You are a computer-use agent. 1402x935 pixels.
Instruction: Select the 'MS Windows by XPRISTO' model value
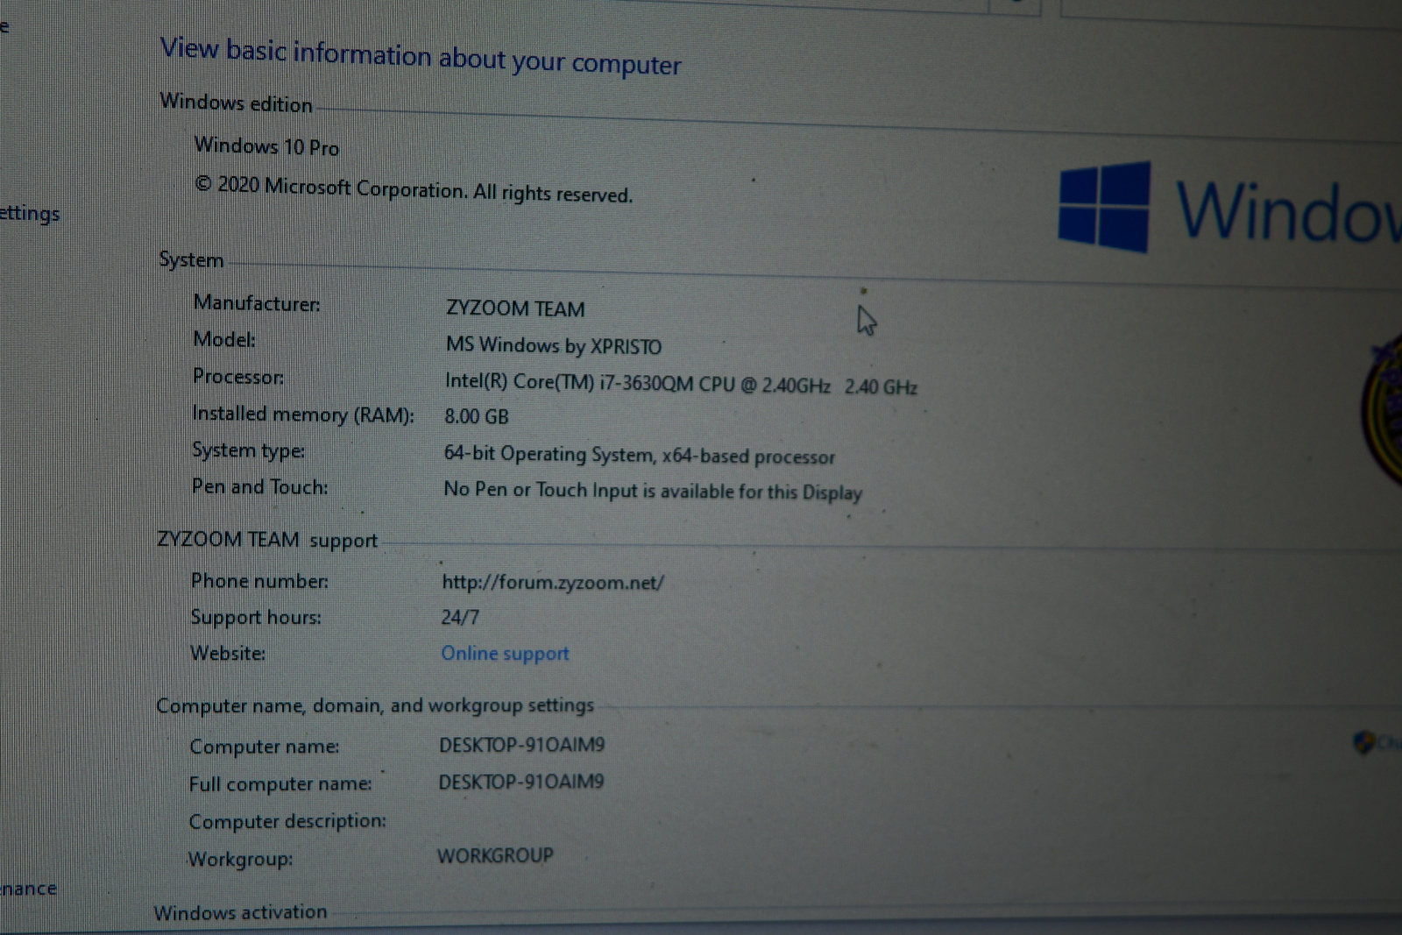tap(554, 345)
